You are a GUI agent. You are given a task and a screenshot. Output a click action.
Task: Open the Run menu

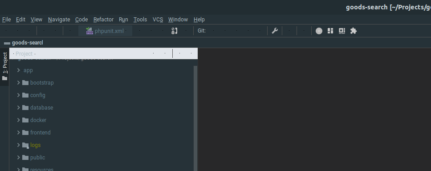pos(123,20)
